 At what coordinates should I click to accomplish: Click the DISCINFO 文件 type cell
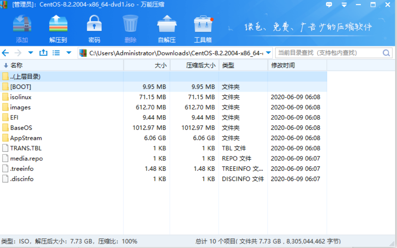[243, 179]
